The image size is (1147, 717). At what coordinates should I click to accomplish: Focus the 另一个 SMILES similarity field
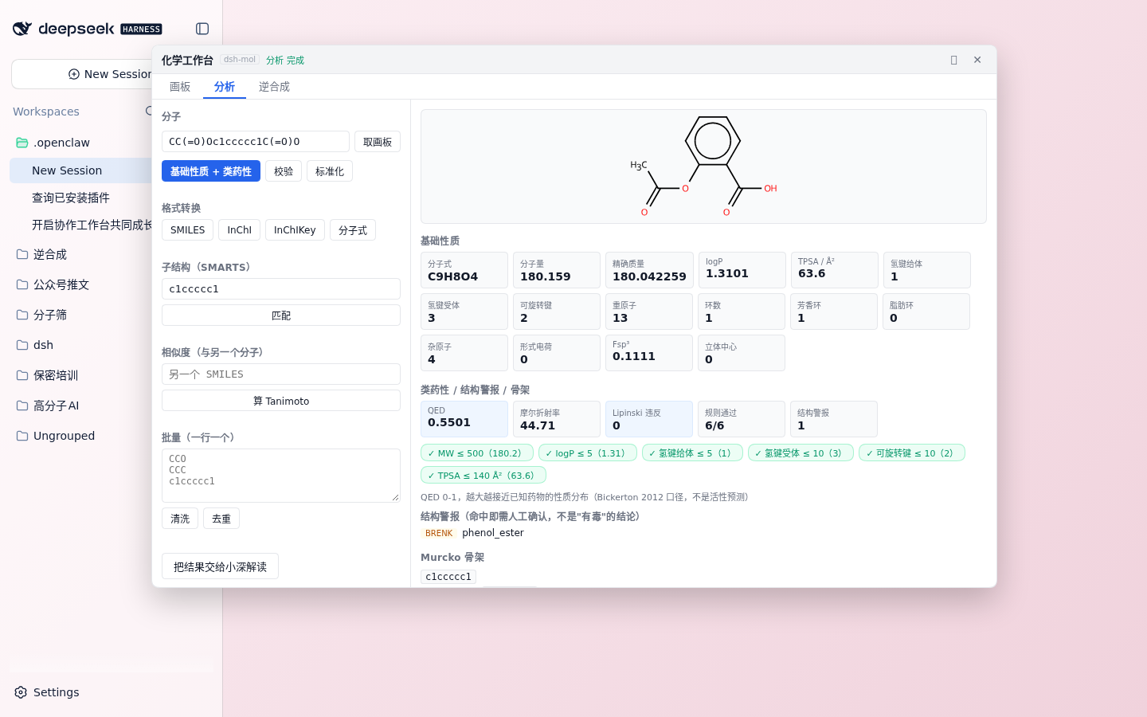coord(281,374)
